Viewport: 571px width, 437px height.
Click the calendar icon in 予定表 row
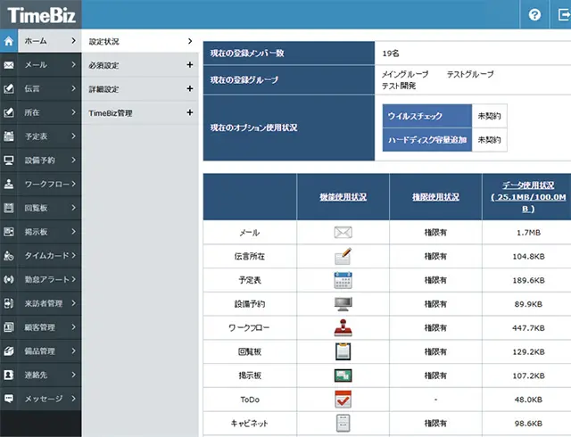click(343, 279)
